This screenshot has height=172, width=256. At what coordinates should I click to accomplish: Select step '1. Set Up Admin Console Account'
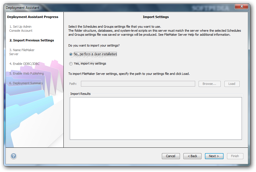click(x=21, y=29)
